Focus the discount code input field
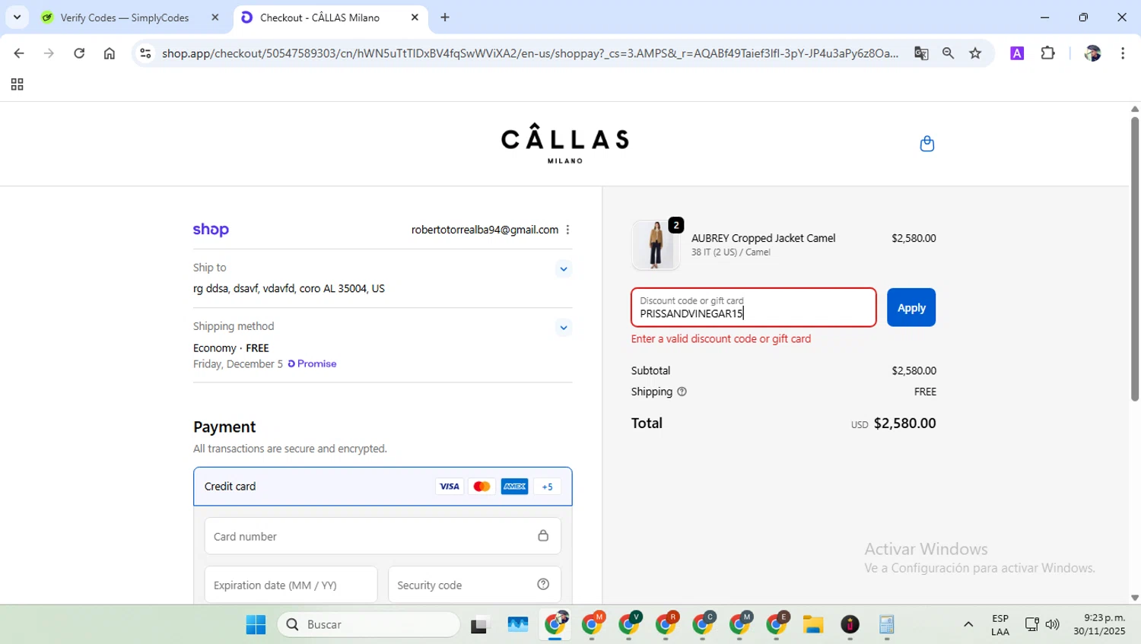 point(753,308)
